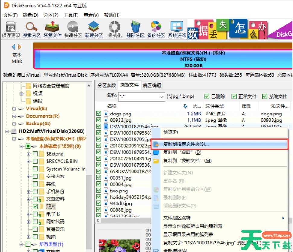The image size is (293, 252).
Task: Click the 保存更改 (Save Changes) icon
Action: click(11, 29)
